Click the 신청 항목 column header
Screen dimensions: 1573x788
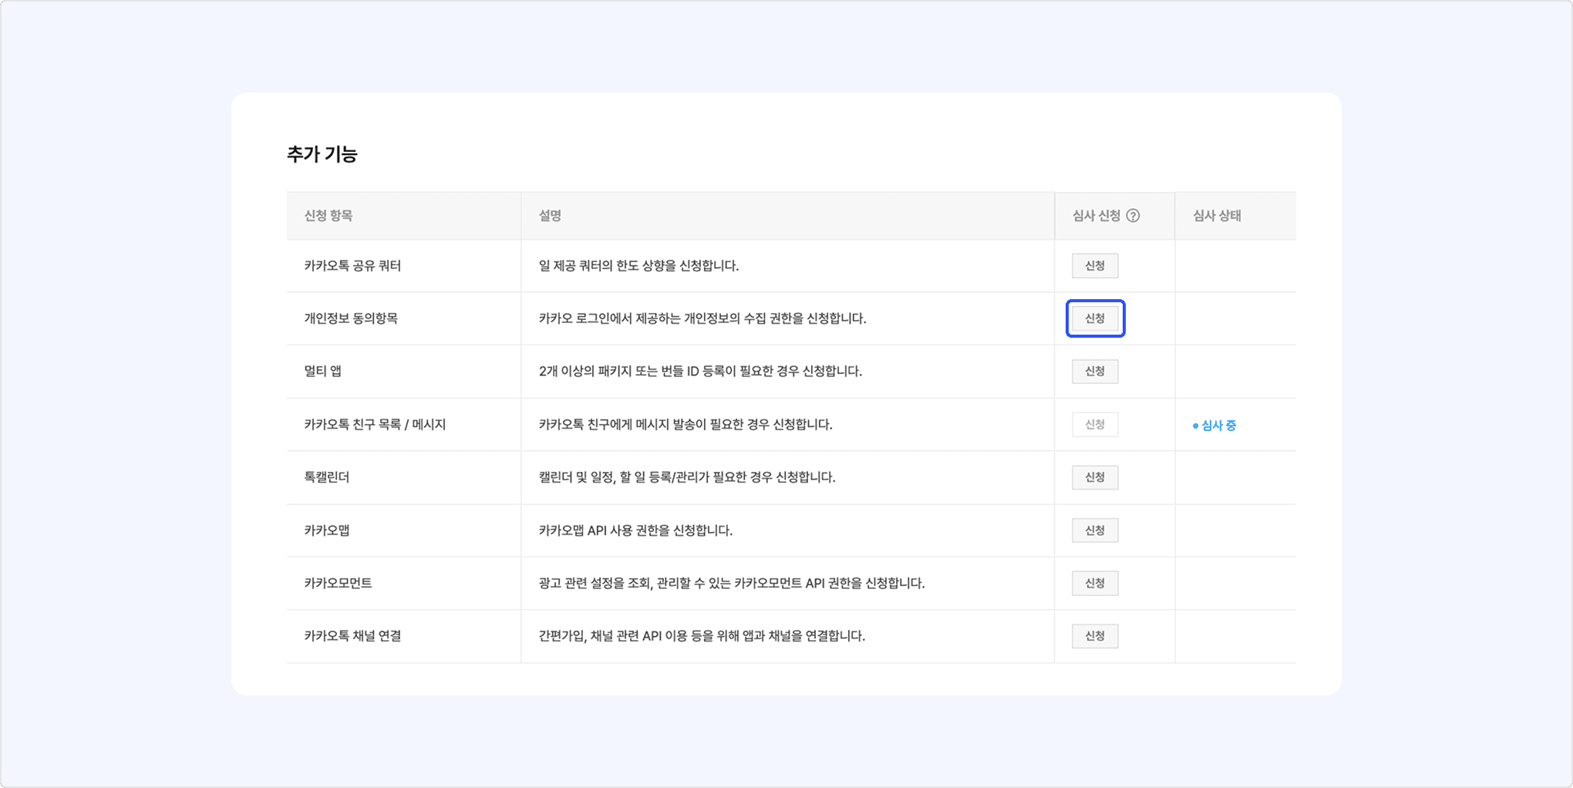tap(328, 216)
